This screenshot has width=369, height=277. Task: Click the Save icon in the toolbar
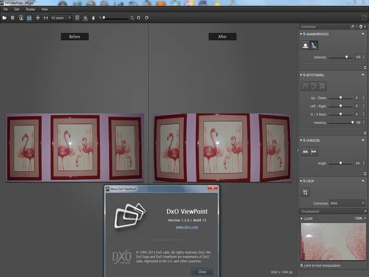(x=12, y=18)
